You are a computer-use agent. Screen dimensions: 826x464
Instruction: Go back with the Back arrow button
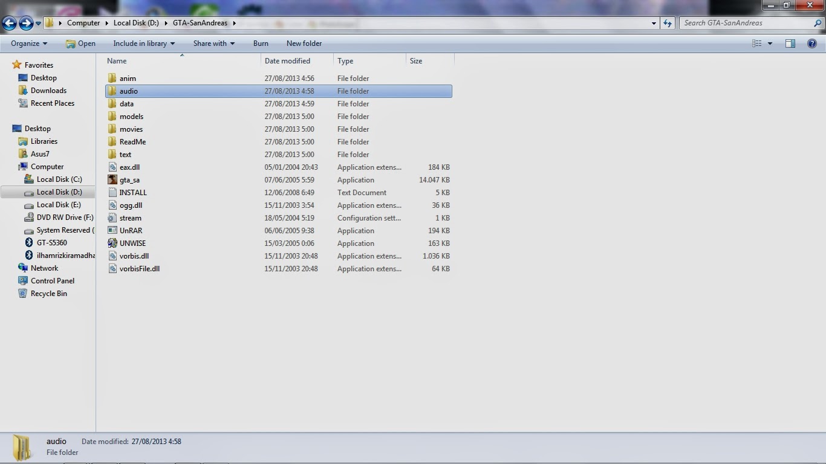coord(9,24)
